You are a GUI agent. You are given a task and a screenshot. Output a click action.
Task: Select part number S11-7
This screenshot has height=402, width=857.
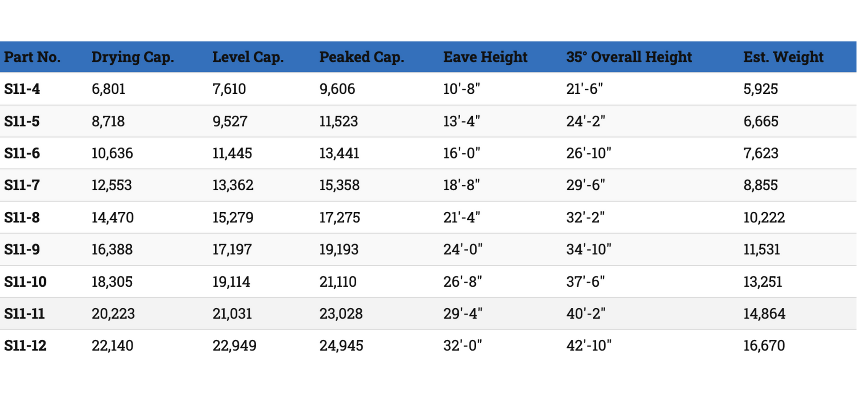pyautogui.click(x=22, y=185)
